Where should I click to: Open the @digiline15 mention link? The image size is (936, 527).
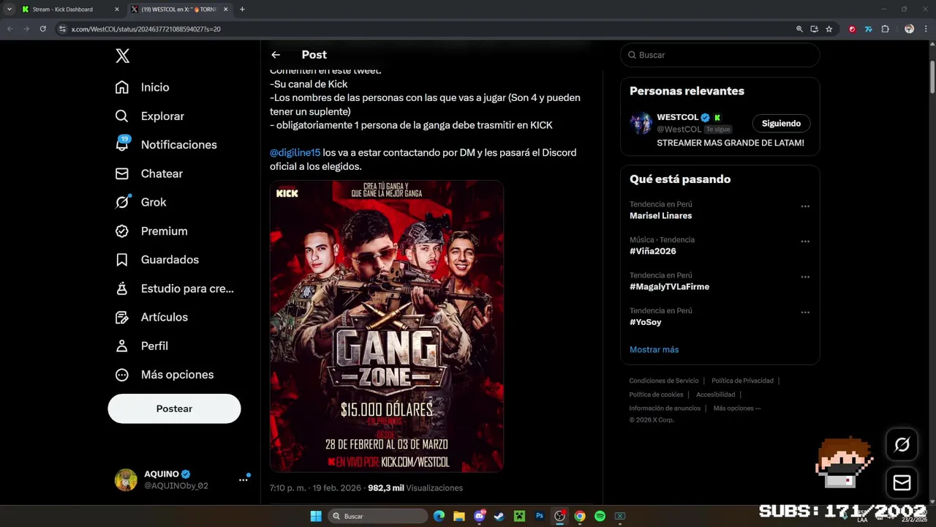[x=295, y=152]
